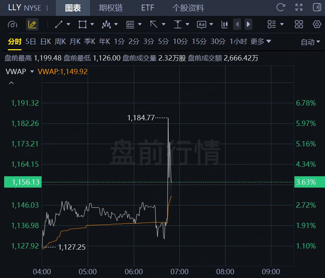Screen dimensions: 325x278
Task: Select the Fibonacci lines tool
Action: pos(130,25)
